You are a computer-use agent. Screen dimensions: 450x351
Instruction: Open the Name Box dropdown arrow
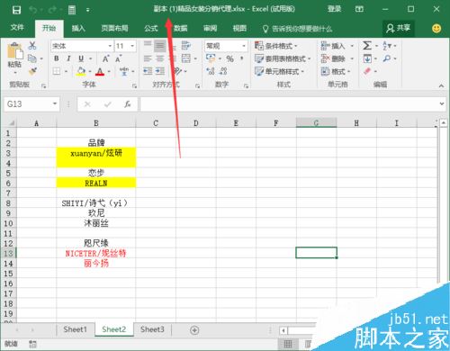click(x=55, y=103)
